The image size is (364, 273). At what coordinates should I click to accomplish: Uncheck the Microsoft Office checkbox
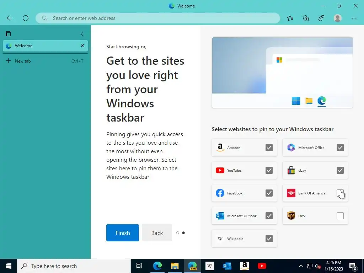click(340, 148)
